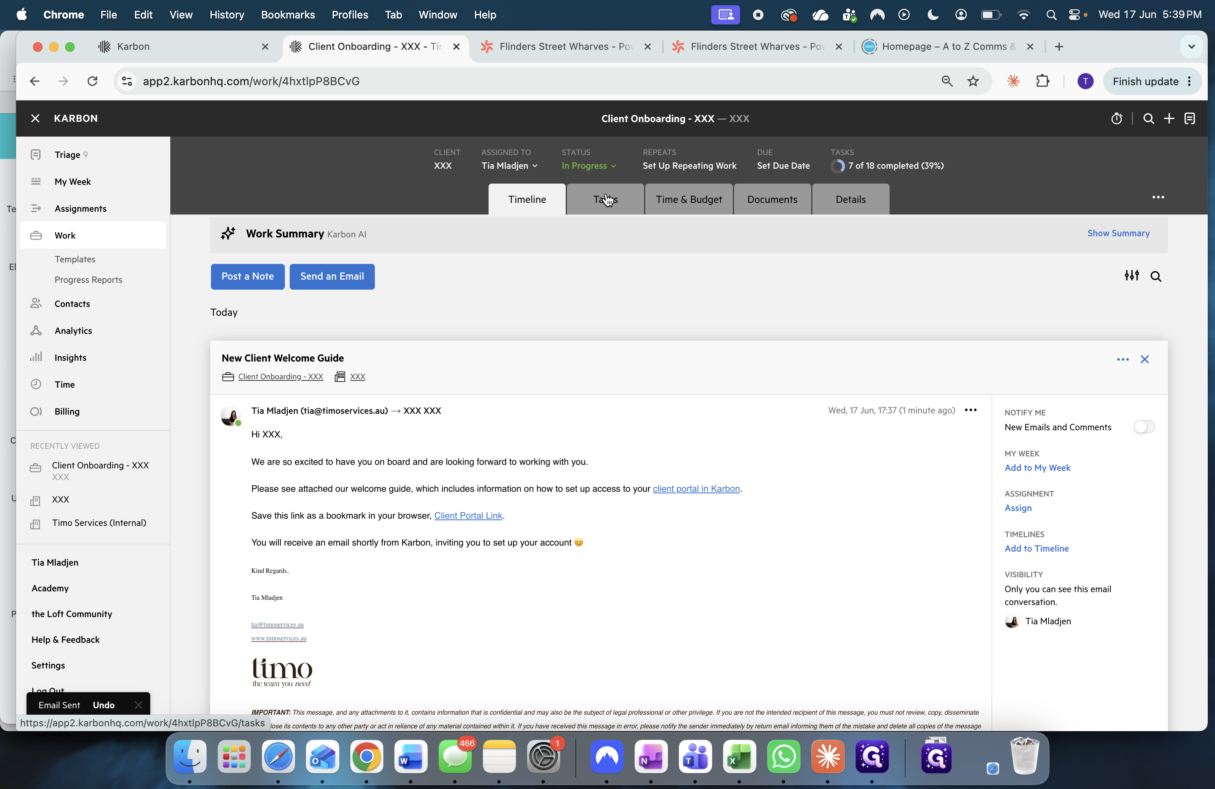
Task: Open timeline filter settings sliders icon
Action: [1131, 276]
